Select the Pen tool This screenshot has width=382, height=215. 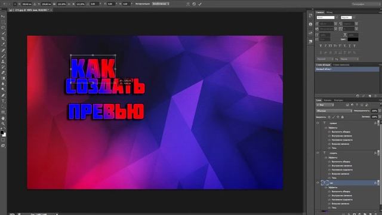tap(3, 96)
